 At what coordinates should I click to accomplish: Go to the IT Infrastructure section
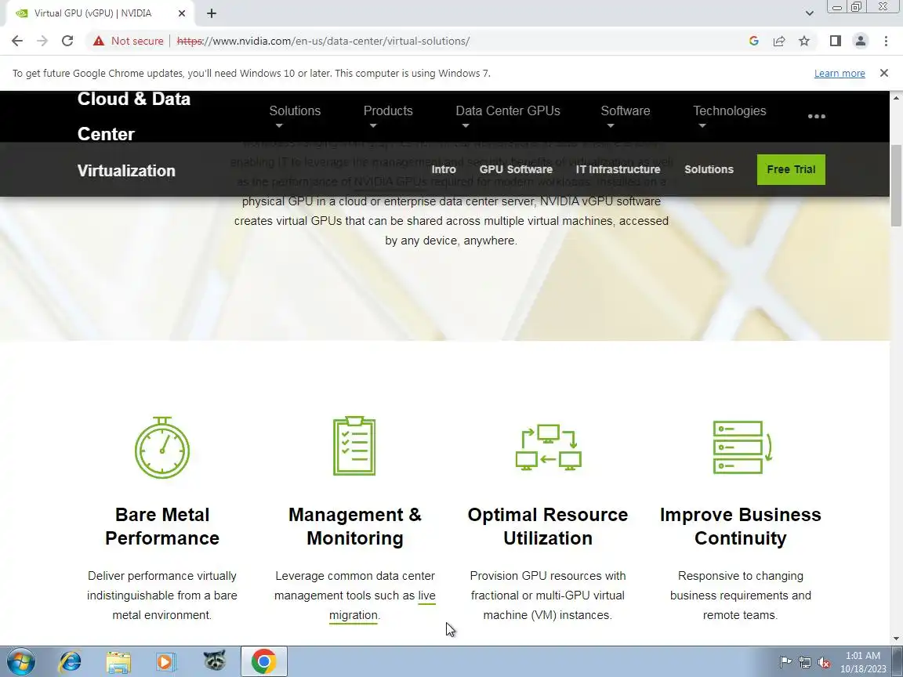point(618,169)
